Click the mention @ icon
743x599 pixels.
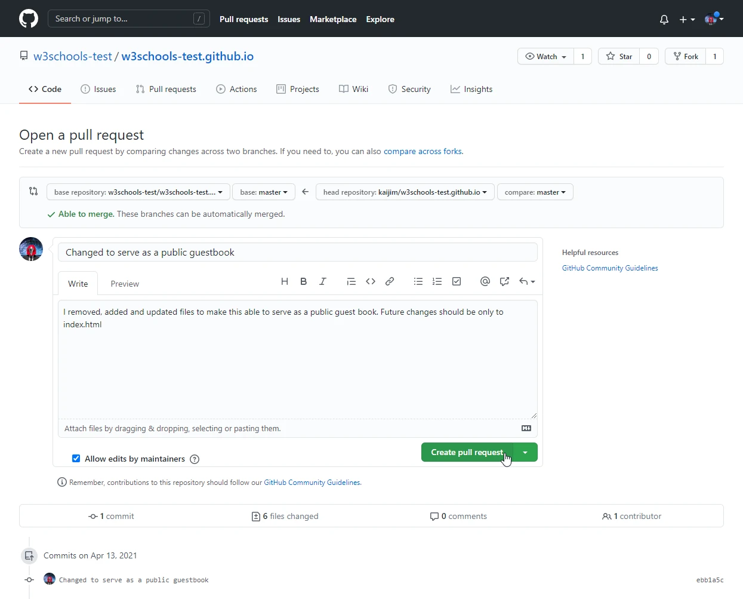click(485, 281)
